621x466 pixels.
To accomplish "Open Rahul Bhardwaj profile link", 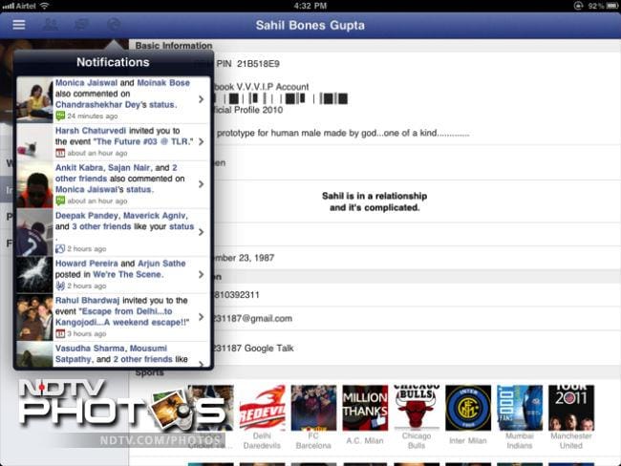I will (x=87, y=301).
